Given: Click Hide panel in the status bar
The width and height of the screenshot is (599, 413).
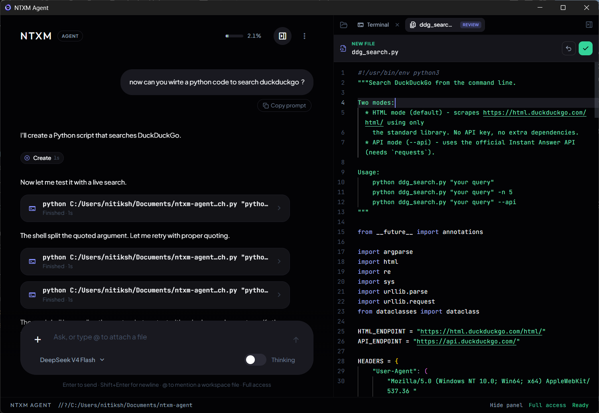Looking at the screenshot, I should point(506,405).
